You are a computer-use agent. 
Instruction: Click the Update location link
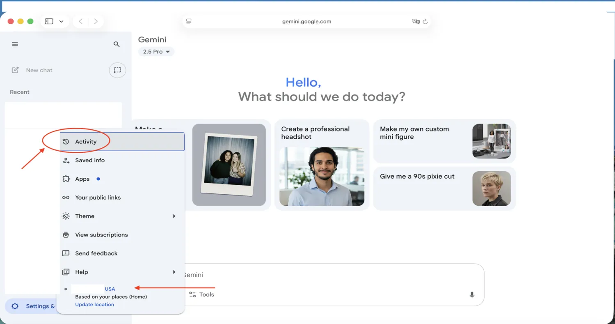pos(94,304)
